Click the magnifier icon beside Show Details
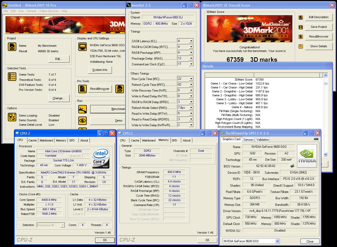The width and height of the screenshot is (337, 247). (x=301, y=46)
